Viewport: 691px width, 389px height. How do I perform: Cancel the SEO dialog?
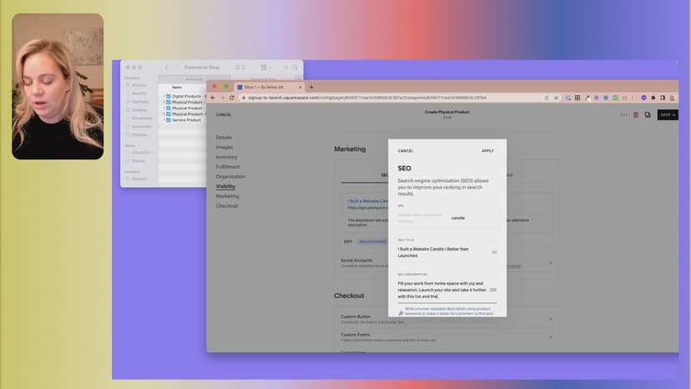[406, 151]
